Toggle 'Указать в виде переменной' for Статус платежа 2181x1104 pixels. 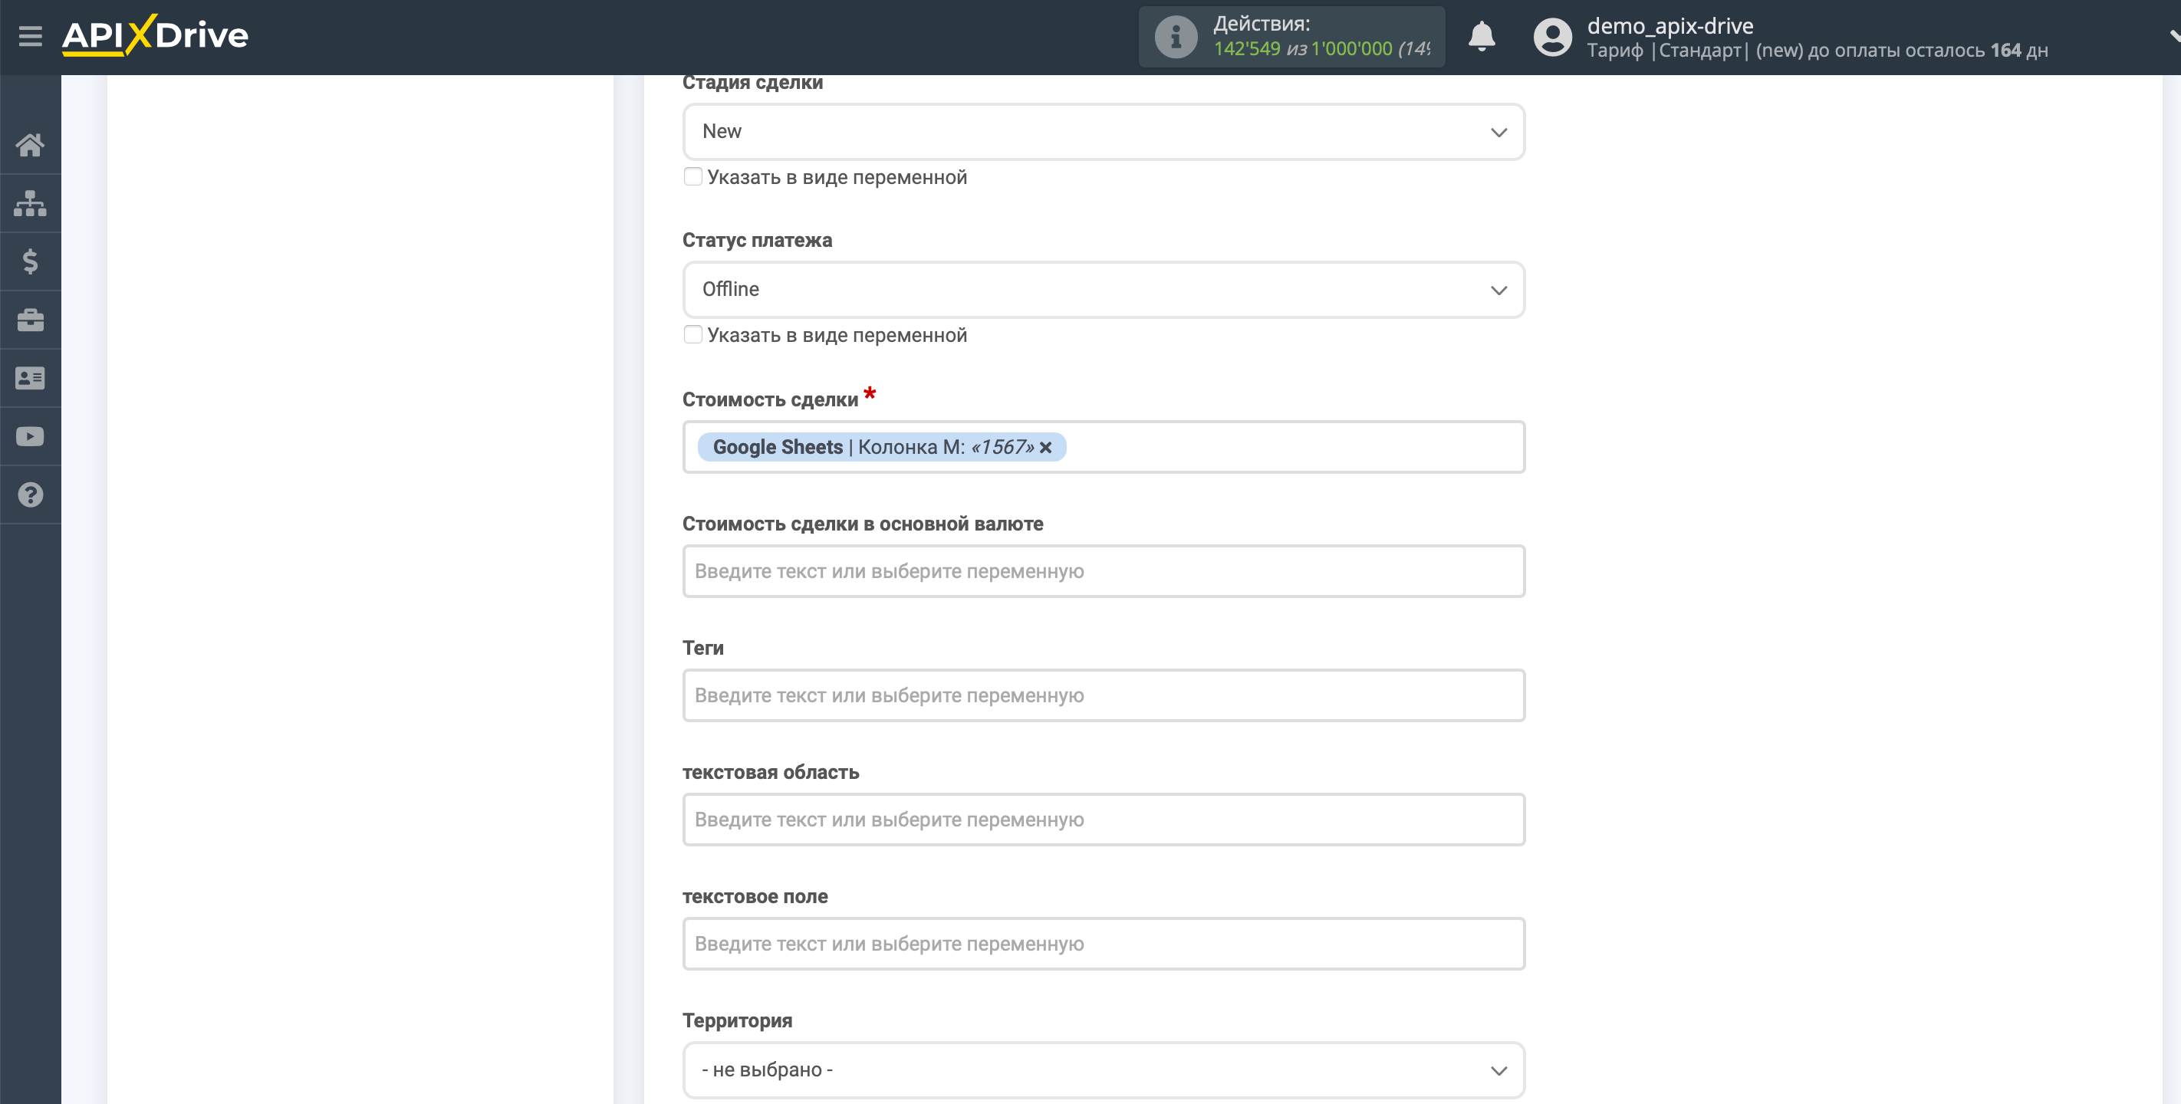[x=692, y=335]
